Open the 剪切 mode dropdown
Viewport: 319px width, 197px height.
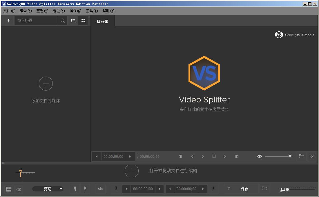point(48,189)
